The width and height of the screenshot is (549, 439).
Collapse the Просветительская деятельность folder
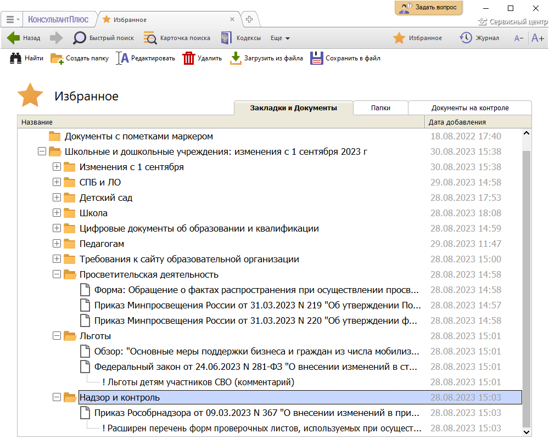point(57,274)
